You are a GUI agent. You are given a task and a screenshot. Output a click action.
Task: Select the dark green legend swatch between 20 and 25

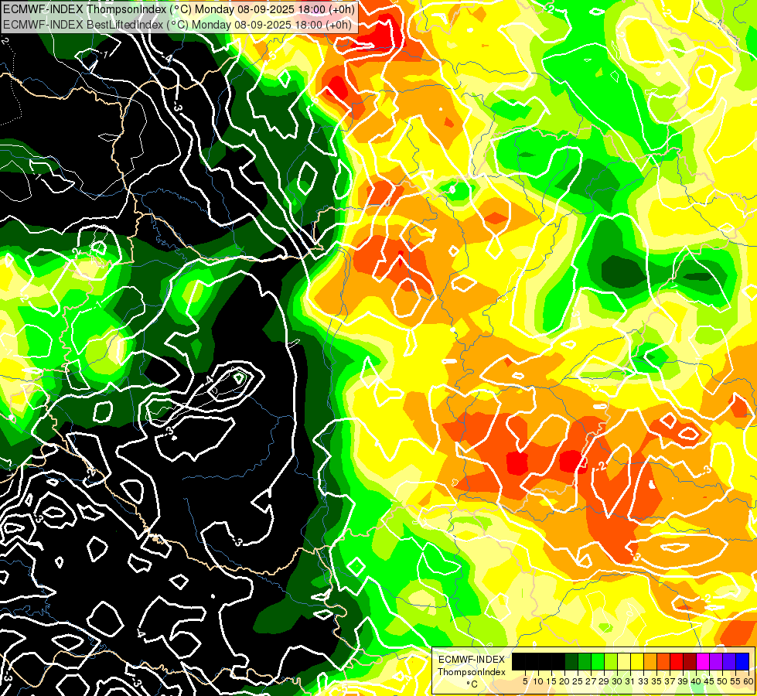pyautogui.click(x=571, y=661)
